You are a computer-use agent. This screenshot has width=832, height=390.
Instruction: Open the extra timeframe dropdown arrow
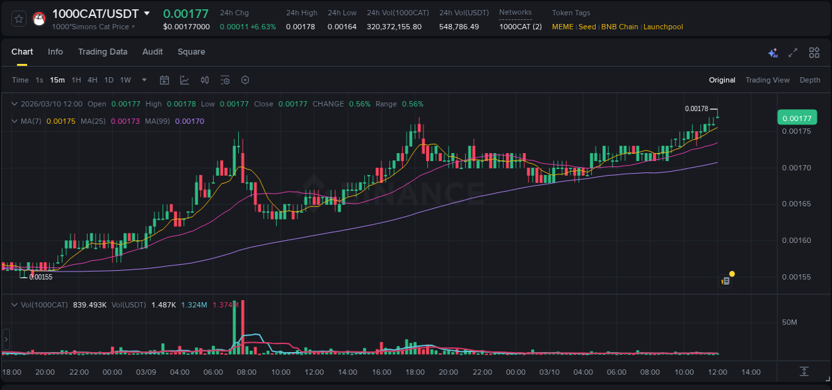pyautogui.click(x=143, y=80)
